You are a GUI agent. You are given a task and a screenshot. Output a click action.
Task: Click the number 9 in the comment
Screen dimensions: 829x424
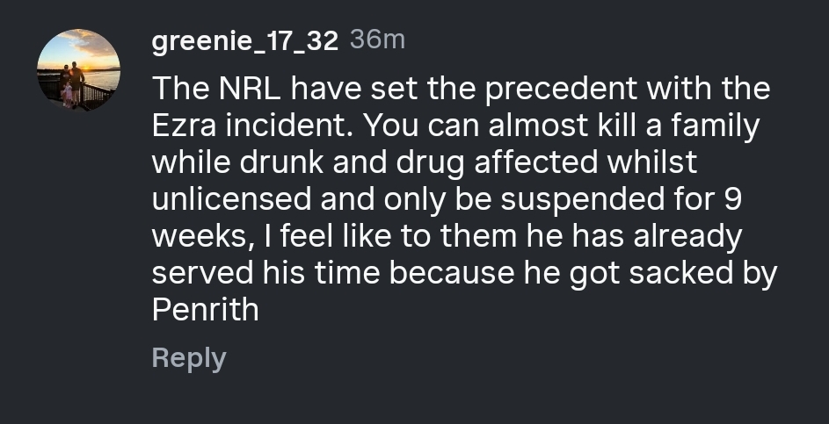coord(733,199)
